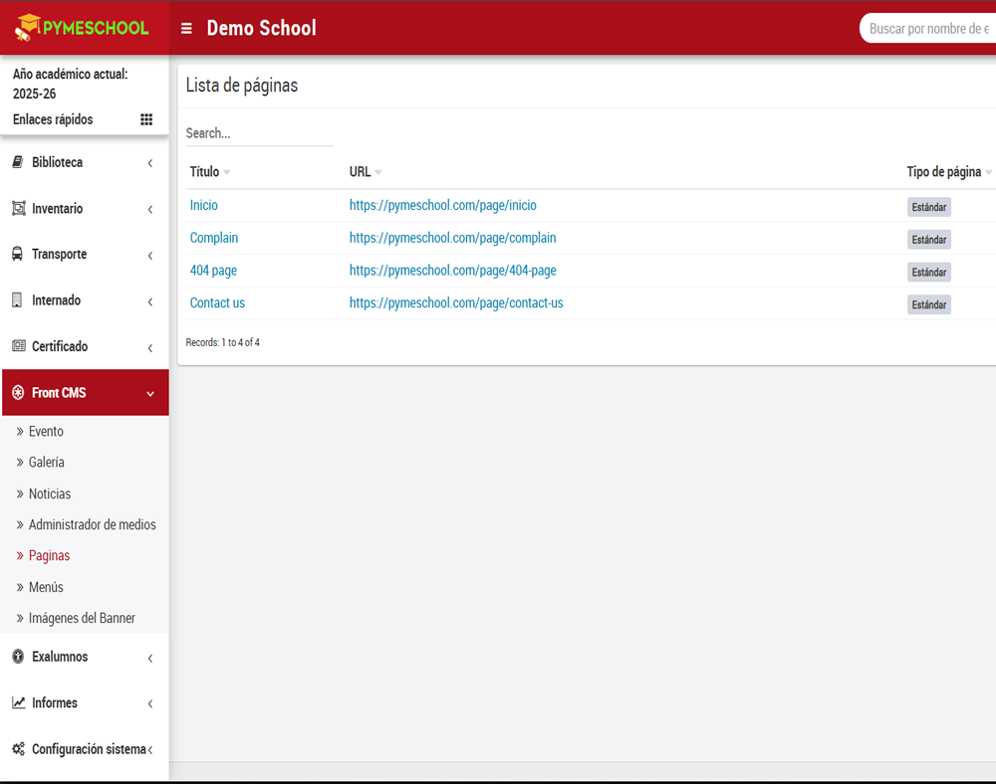Viewport: 996px width, 784px height.
Task: Click the Estándar button on the Complain row
Action: tap(928, 239)
